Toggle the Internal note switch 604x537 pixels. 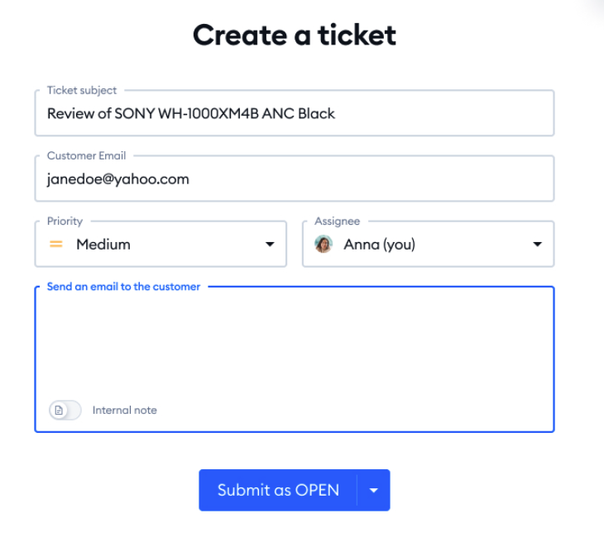65,410
